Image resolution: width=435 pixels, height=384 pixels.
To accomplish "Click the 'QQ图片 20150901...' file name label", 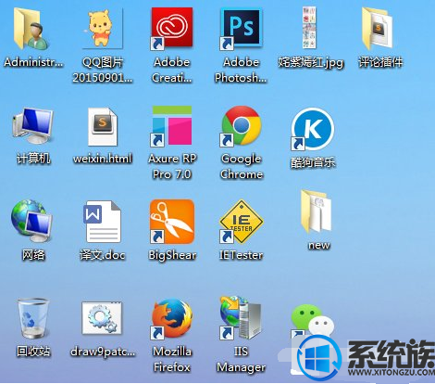I will click(x=103, y=70).
